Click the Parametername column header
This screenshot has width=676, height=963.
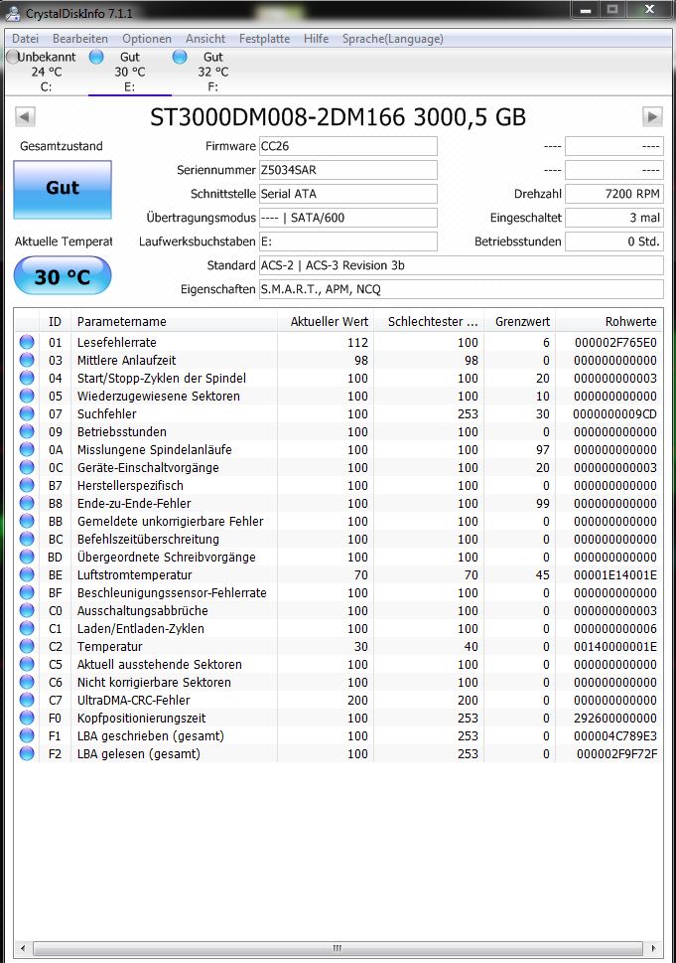coord(174,321)
